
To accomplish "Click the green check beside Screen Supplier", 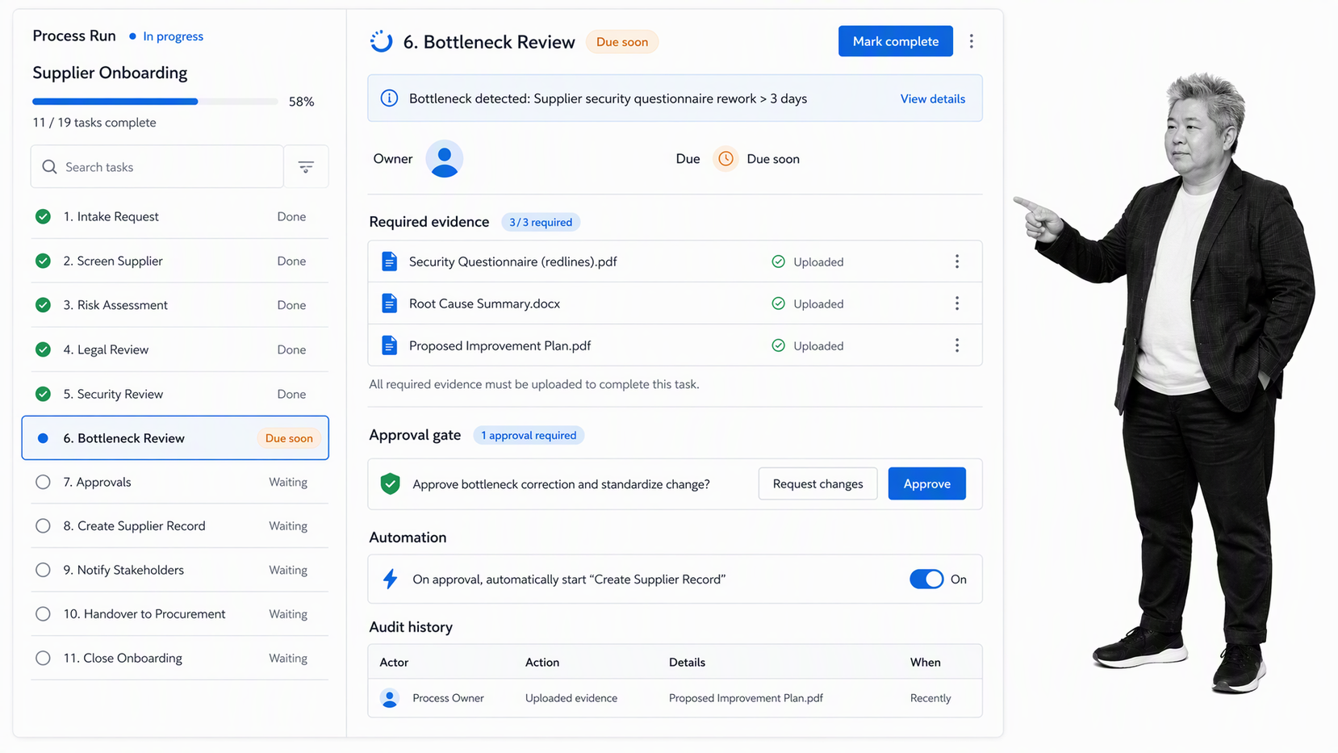I will click(x=44, y=261).
